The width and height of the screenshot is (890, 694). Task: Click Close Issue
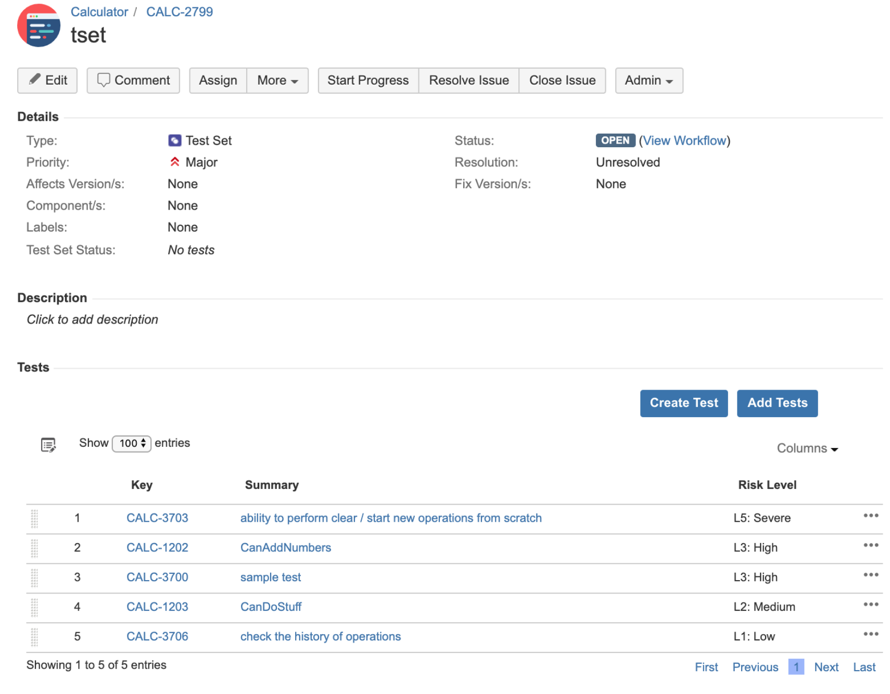(562, 81)
